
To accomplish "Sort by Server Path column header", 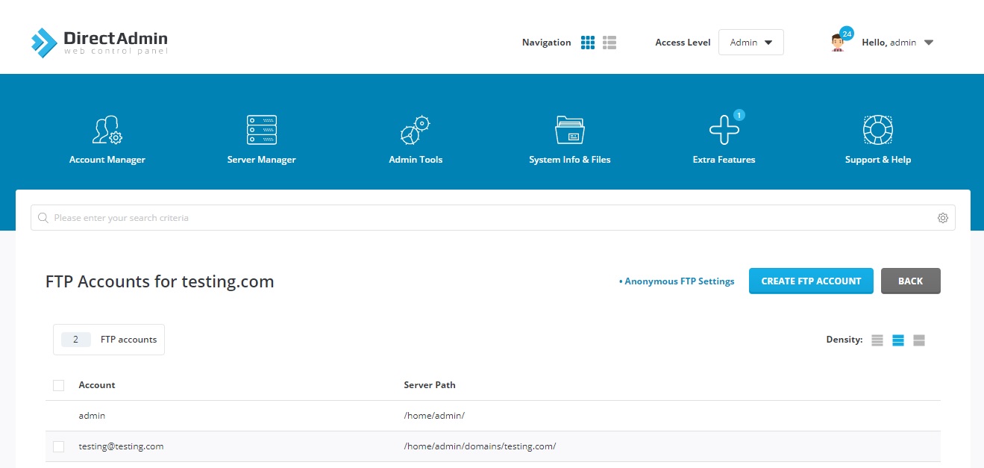I will pos(430,385).
